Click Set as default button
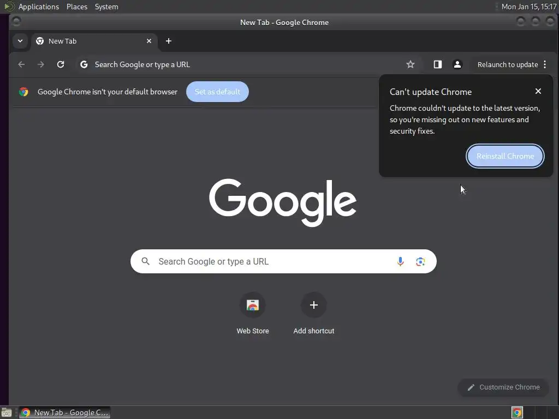This screenshot has height=419, width=559. pos(217,92)
